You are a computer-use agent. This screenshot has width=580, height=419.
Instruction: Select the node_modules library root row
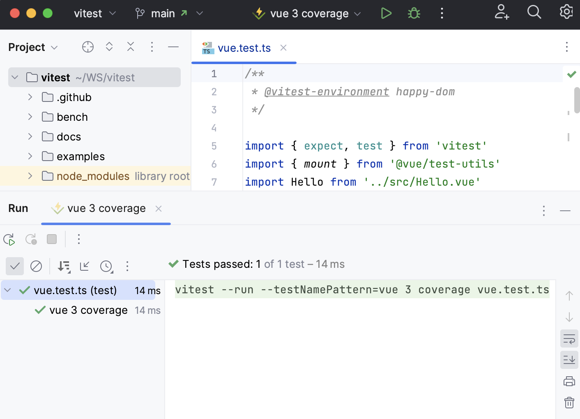pyautogui.click(x=95, y=176)
